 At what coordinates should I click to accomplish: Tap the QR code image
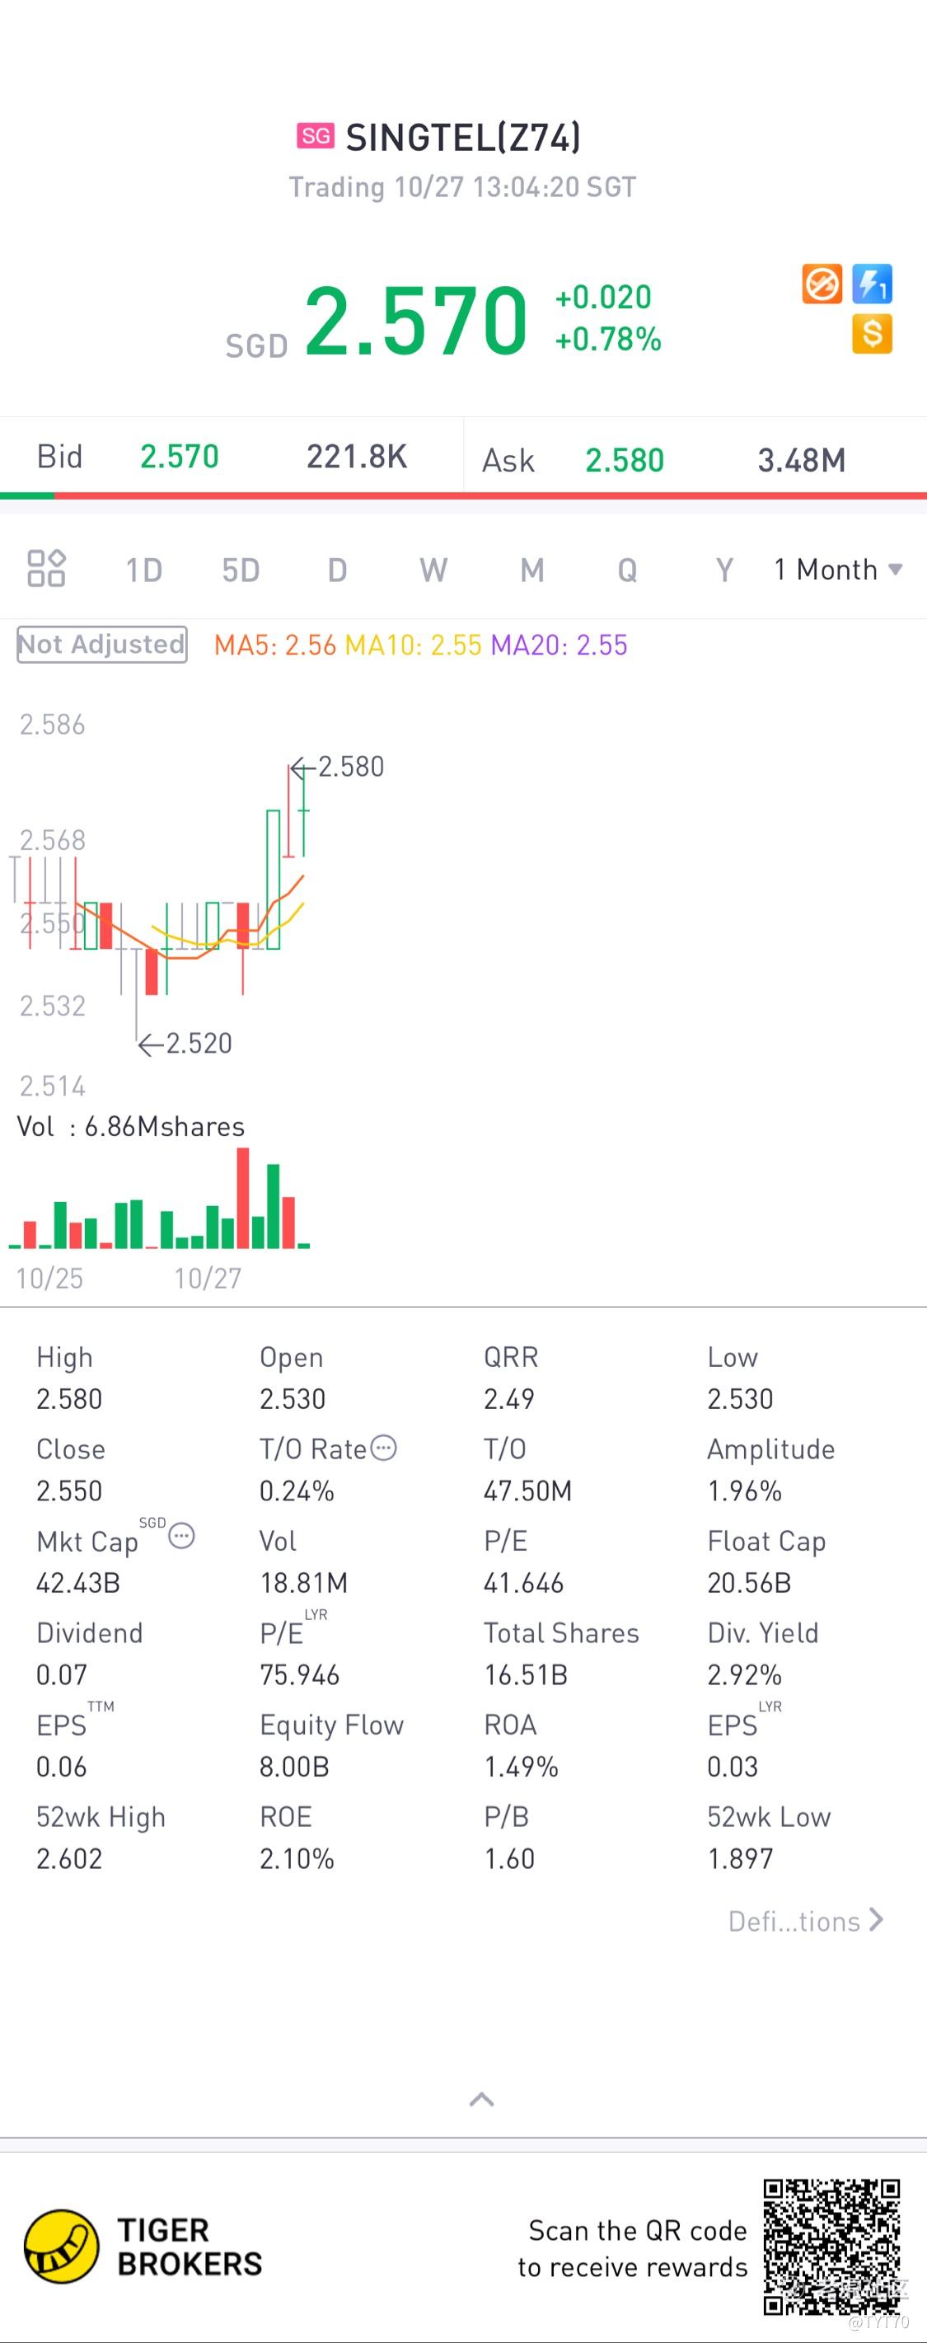click(832, 2247)
